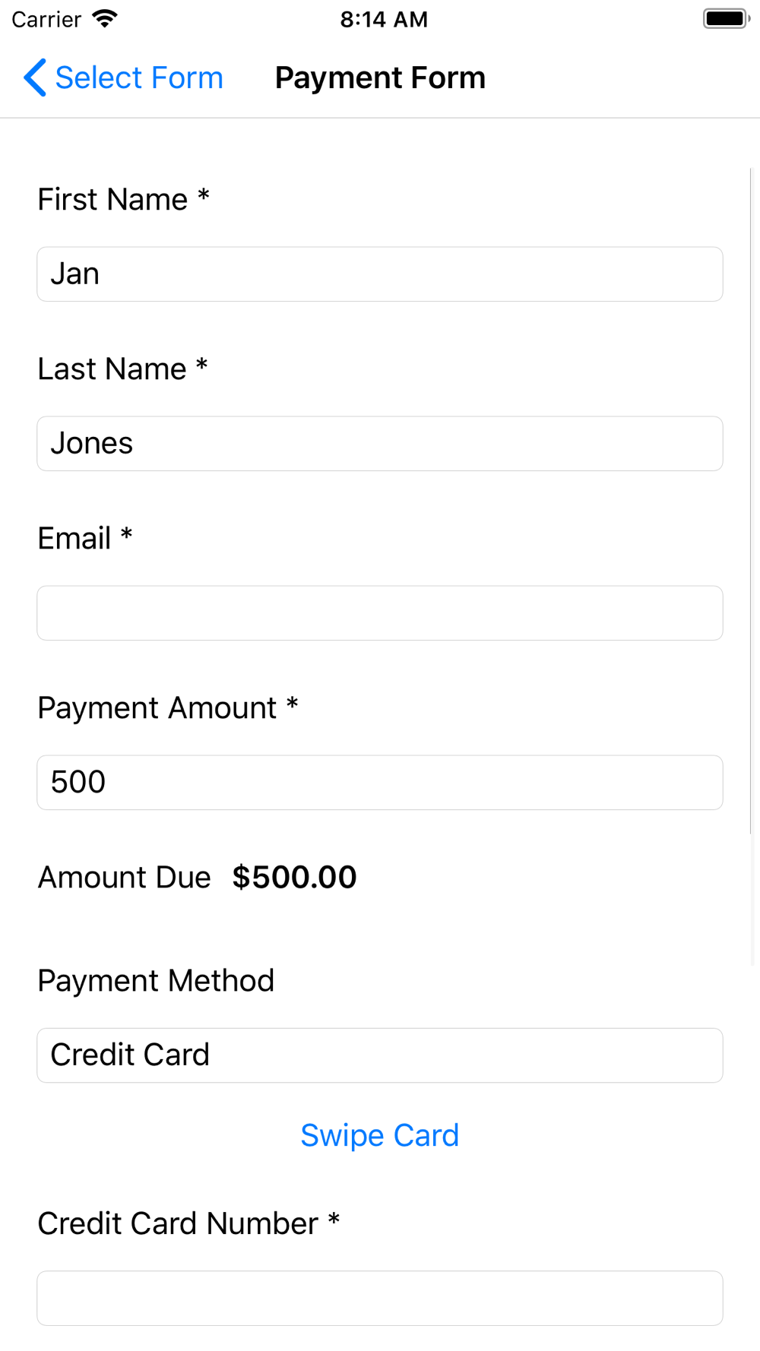
Task: Go back via Select Form link
Action: (139, 78)
